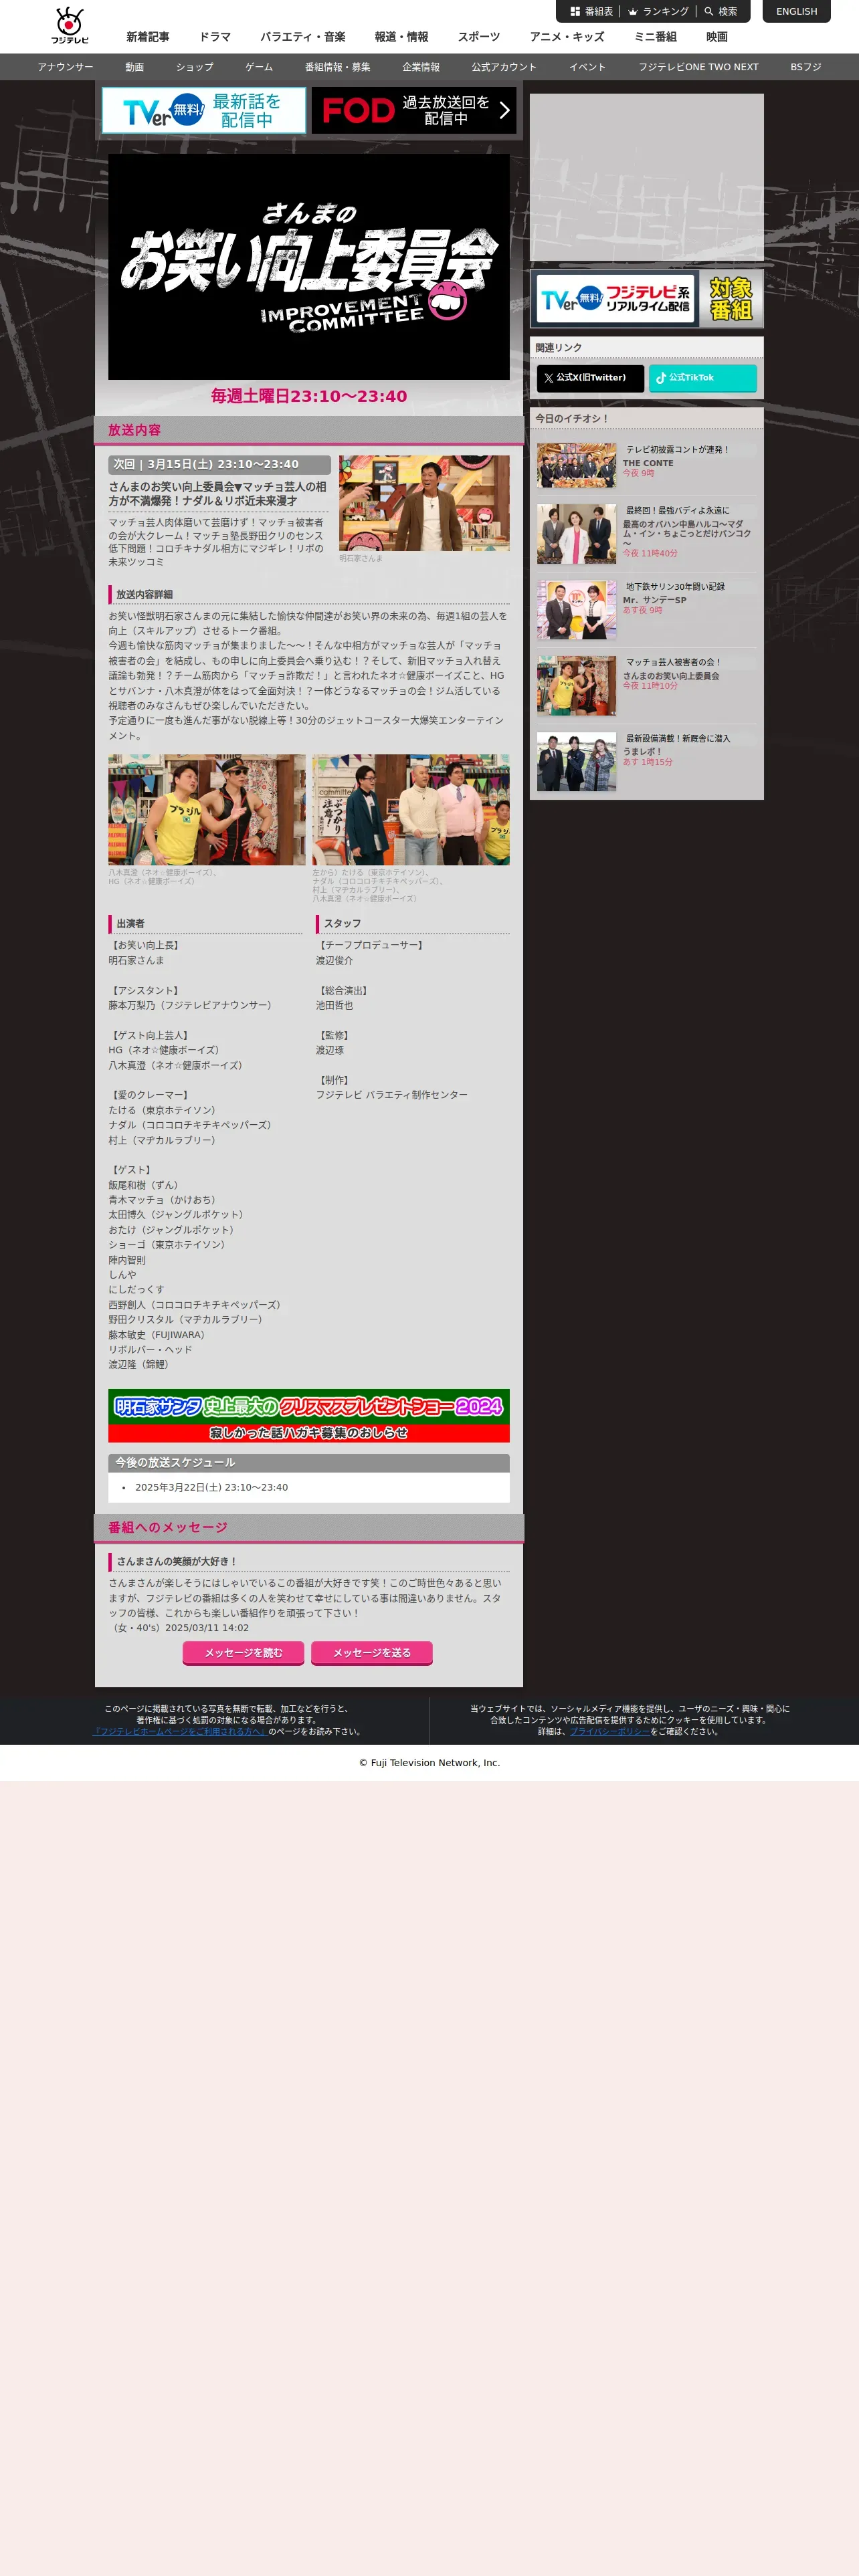Open the ミニ番組 menu

pos(655,37)
